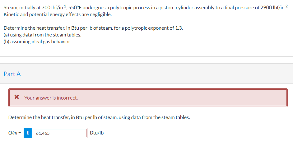Click the value 61.465 in the answer box
The height and width of the screenshot is (145, 293).
[x=43, y=133]
